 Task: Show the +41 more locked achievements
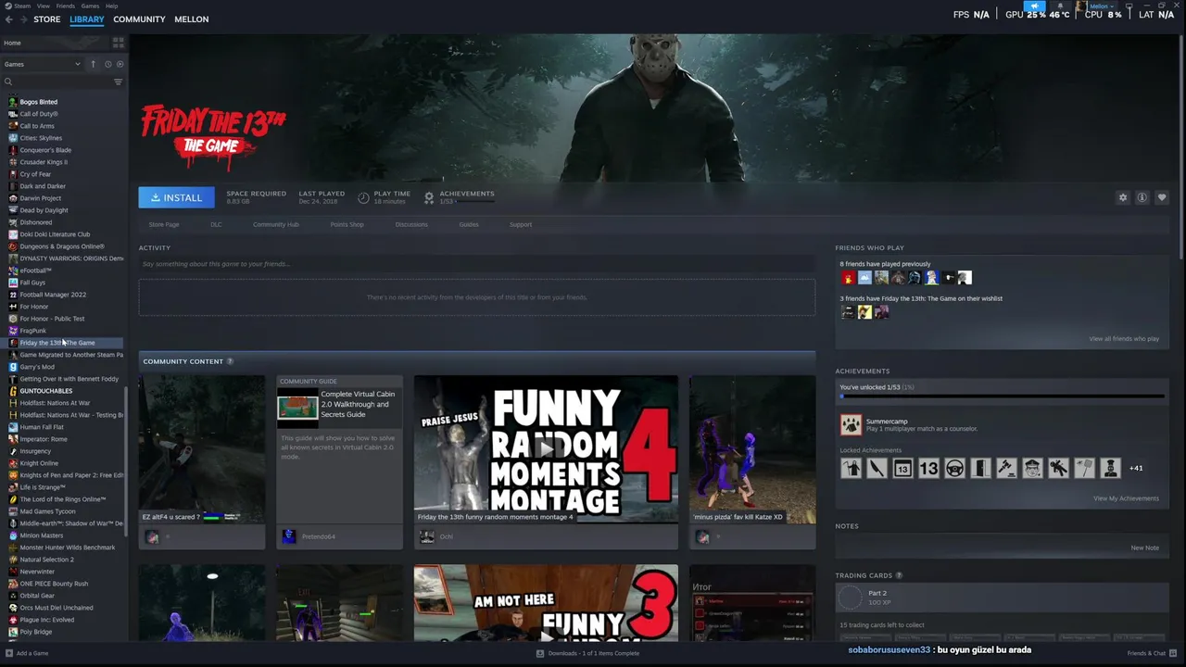point(1136,468)
